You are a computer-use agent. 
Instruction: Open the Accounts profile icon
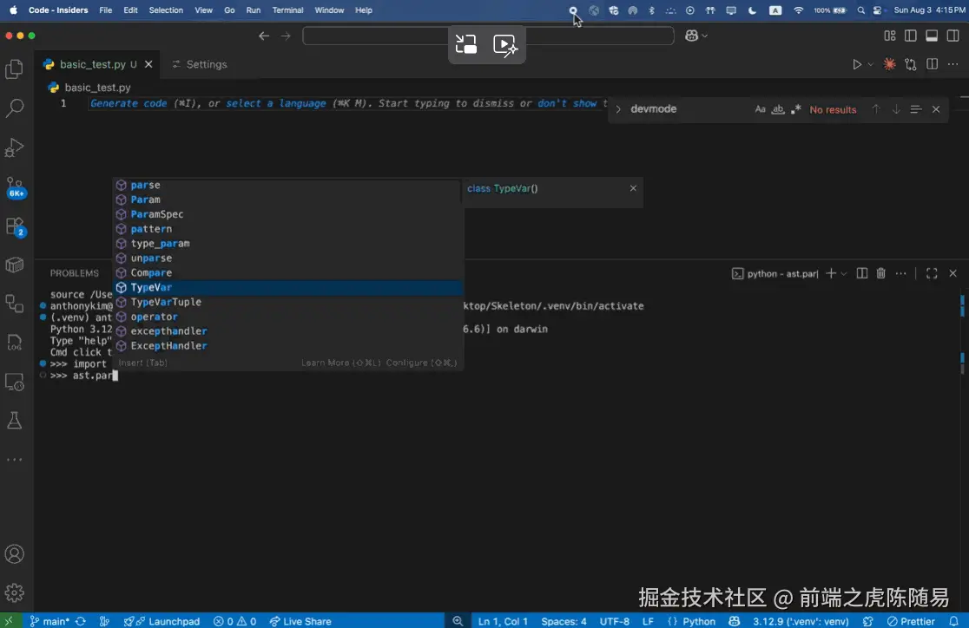pyautogui.click(x=15, y=554)
